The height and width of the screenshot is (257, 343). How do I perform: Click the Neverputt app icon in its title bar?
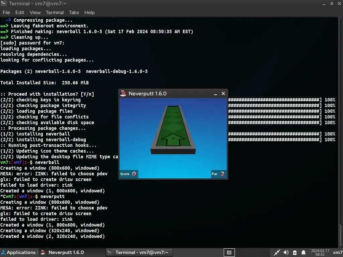[x=123, y=93]
